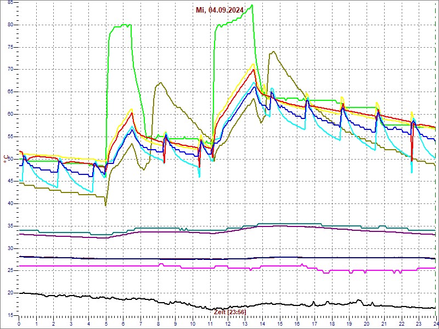Click hour 2 on the time axis

click(x=53, y=324)
